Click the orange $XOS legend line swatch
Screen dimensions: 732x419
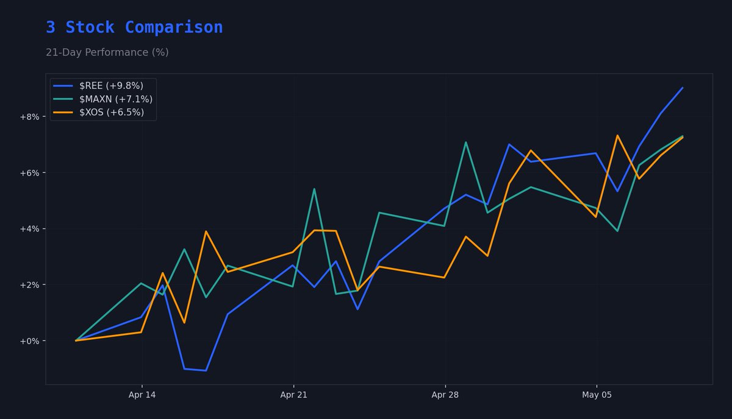point(63,113)
